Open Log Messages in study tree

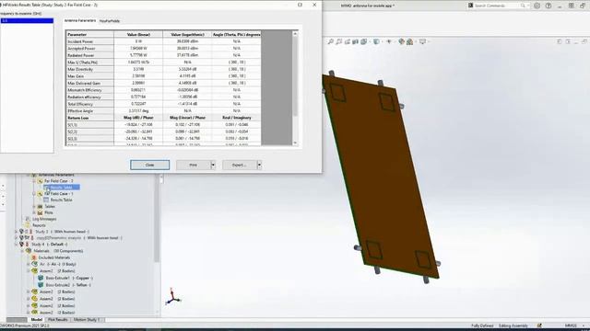point(44,219)
